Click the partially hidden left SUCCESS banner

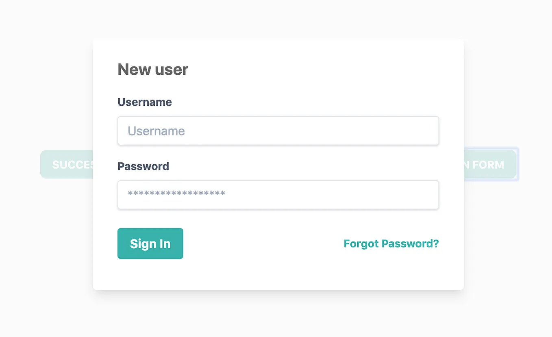point(67,164)
